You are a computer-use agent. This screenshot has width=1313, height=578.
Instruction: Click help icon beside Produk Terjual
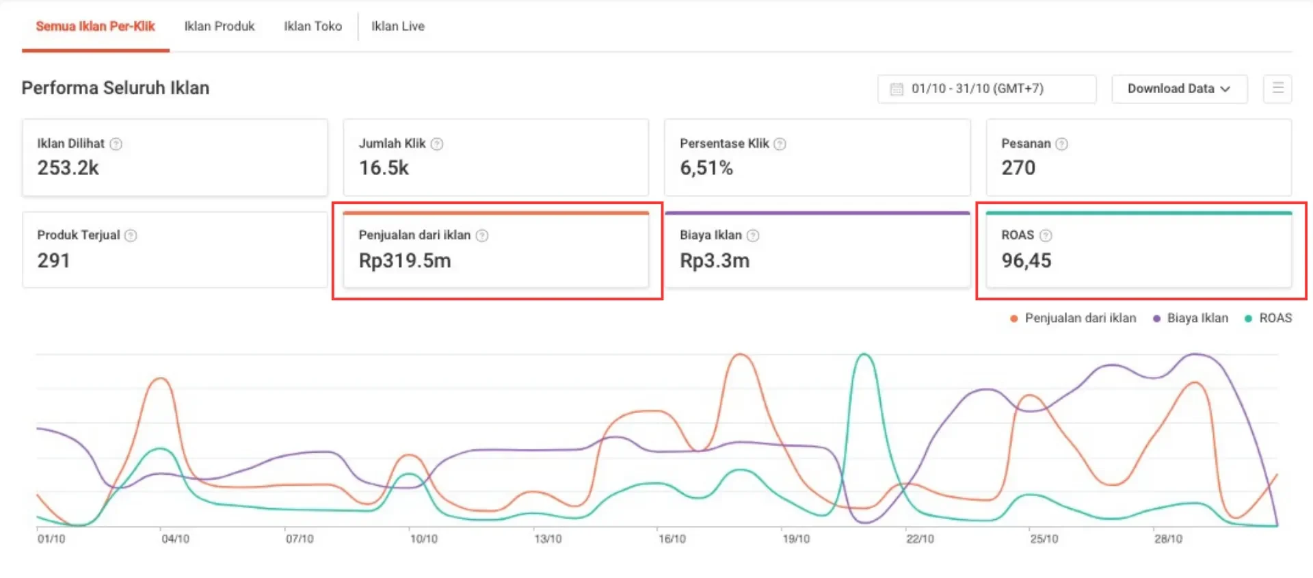point(131,235)
